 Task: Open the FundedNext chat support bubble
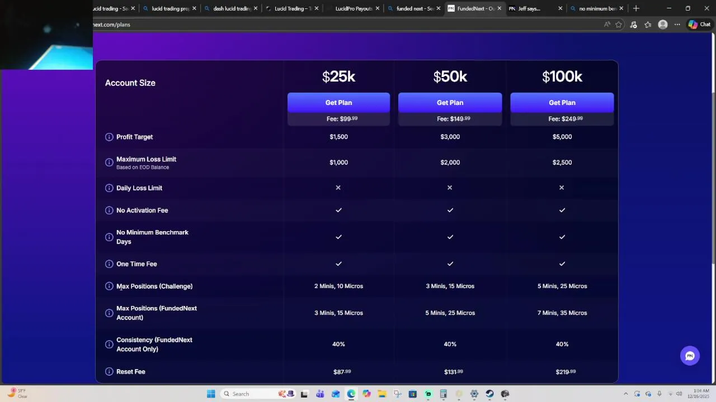(x=690, y=356)
